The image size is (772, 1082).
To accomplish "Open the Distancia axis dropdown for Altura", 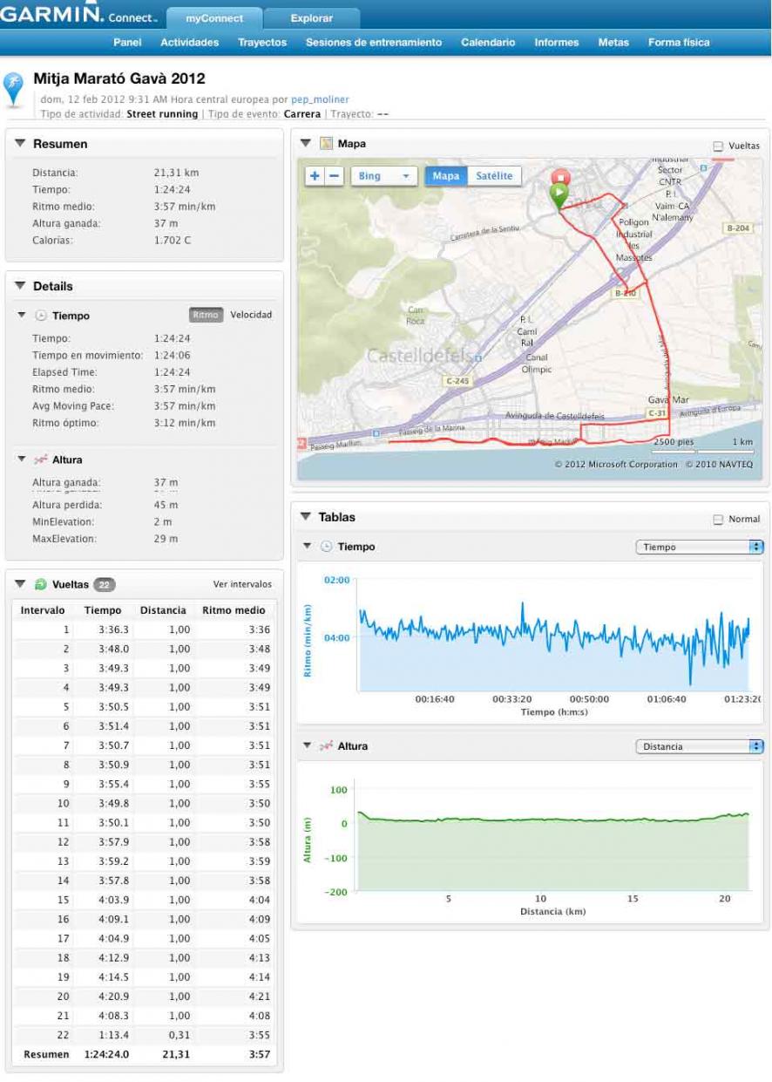I will [x=699, y=747].
